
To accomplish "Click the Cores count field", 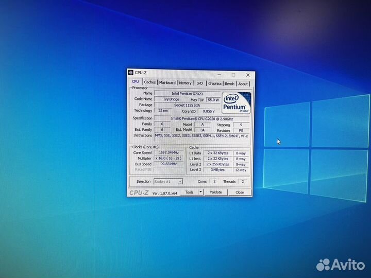I will point(214,182).
